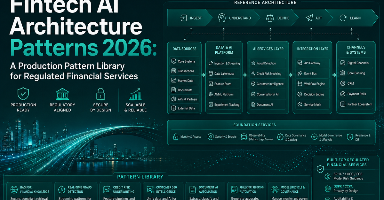This screenshot has width=384, height=200.
Task: Click the GDPR / CCPA icon
Action: pos(328,188)
